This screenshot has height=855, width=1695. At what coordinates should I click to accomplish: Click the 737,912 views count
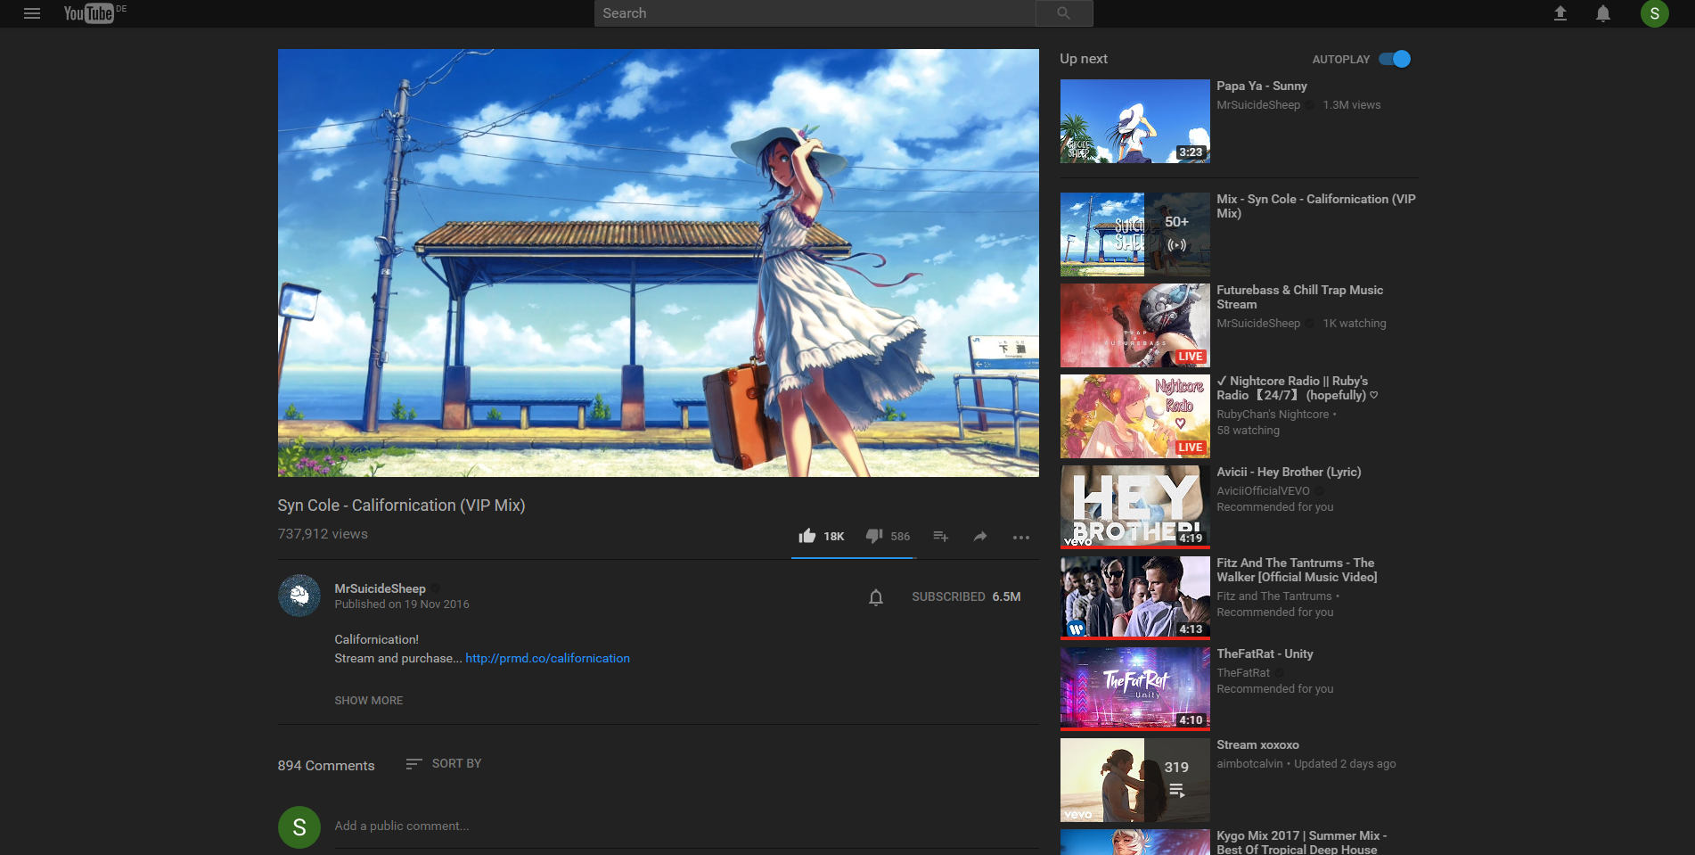click(323, 534)
